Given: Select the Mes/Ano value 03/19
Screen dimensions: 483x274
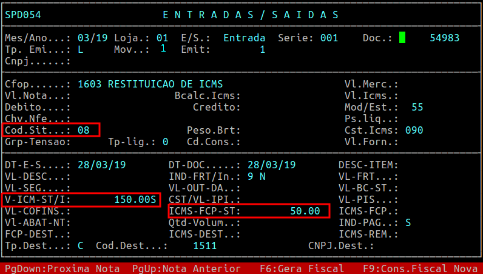Looking at the screenshot, I should (92, 38).
